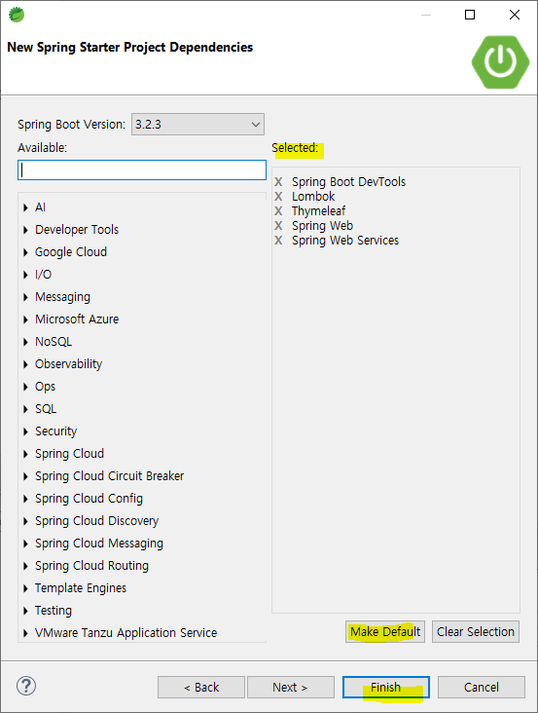This screenshot has width=538, height=713.
Task: Remove Lombok using its X icon
Action: 278,197
